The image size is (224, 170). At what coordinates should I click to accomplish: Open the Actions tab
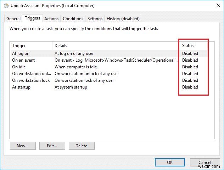pos(51,19)
